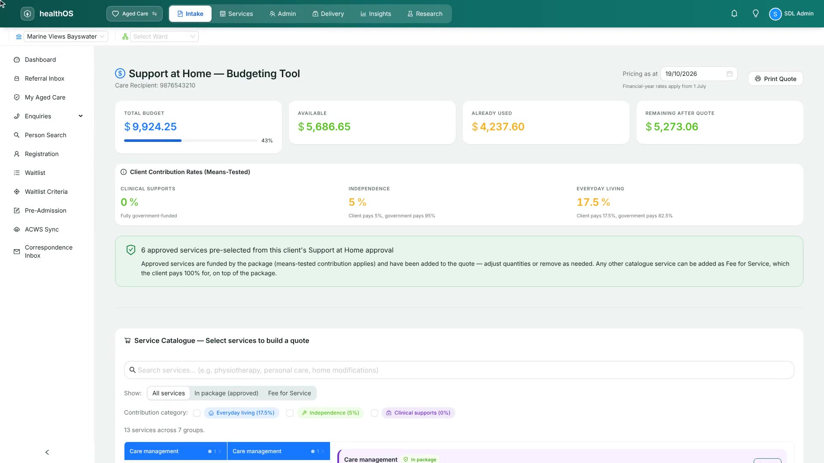Tick the Independence (5%) checkbox
824x463 pixels.
pyautogui.click(x=290, y=413)
